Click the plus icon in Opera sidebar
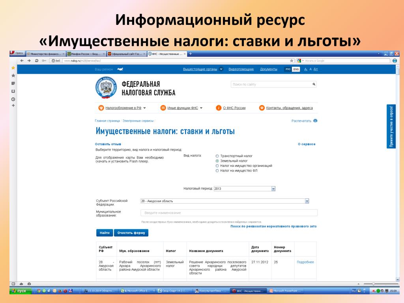 13,105
